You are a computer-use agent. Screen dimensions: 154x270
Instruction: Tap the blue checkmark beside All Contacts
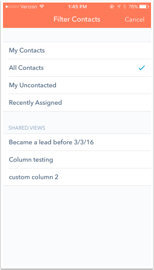point(142,68)
